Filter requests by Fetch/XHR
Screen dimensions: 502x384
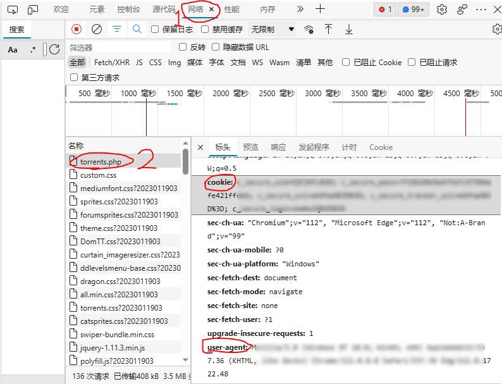[x=111, y=62]
